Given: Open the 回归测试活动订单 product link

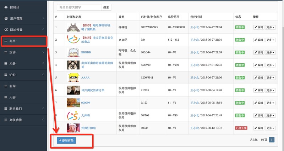Looking at the screenshot, I should (x=93, y=90).
